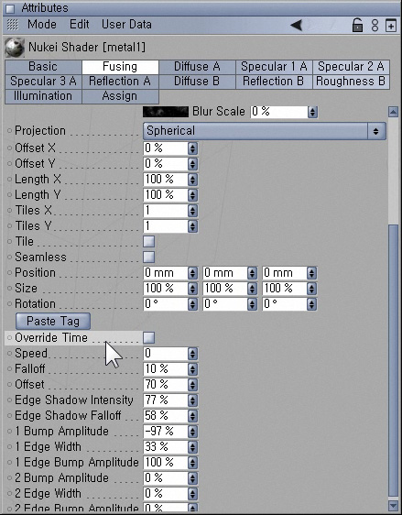402x515 pixels.
Task: Click the 1 Edge Bump Amplitude field
Action: 166,463
